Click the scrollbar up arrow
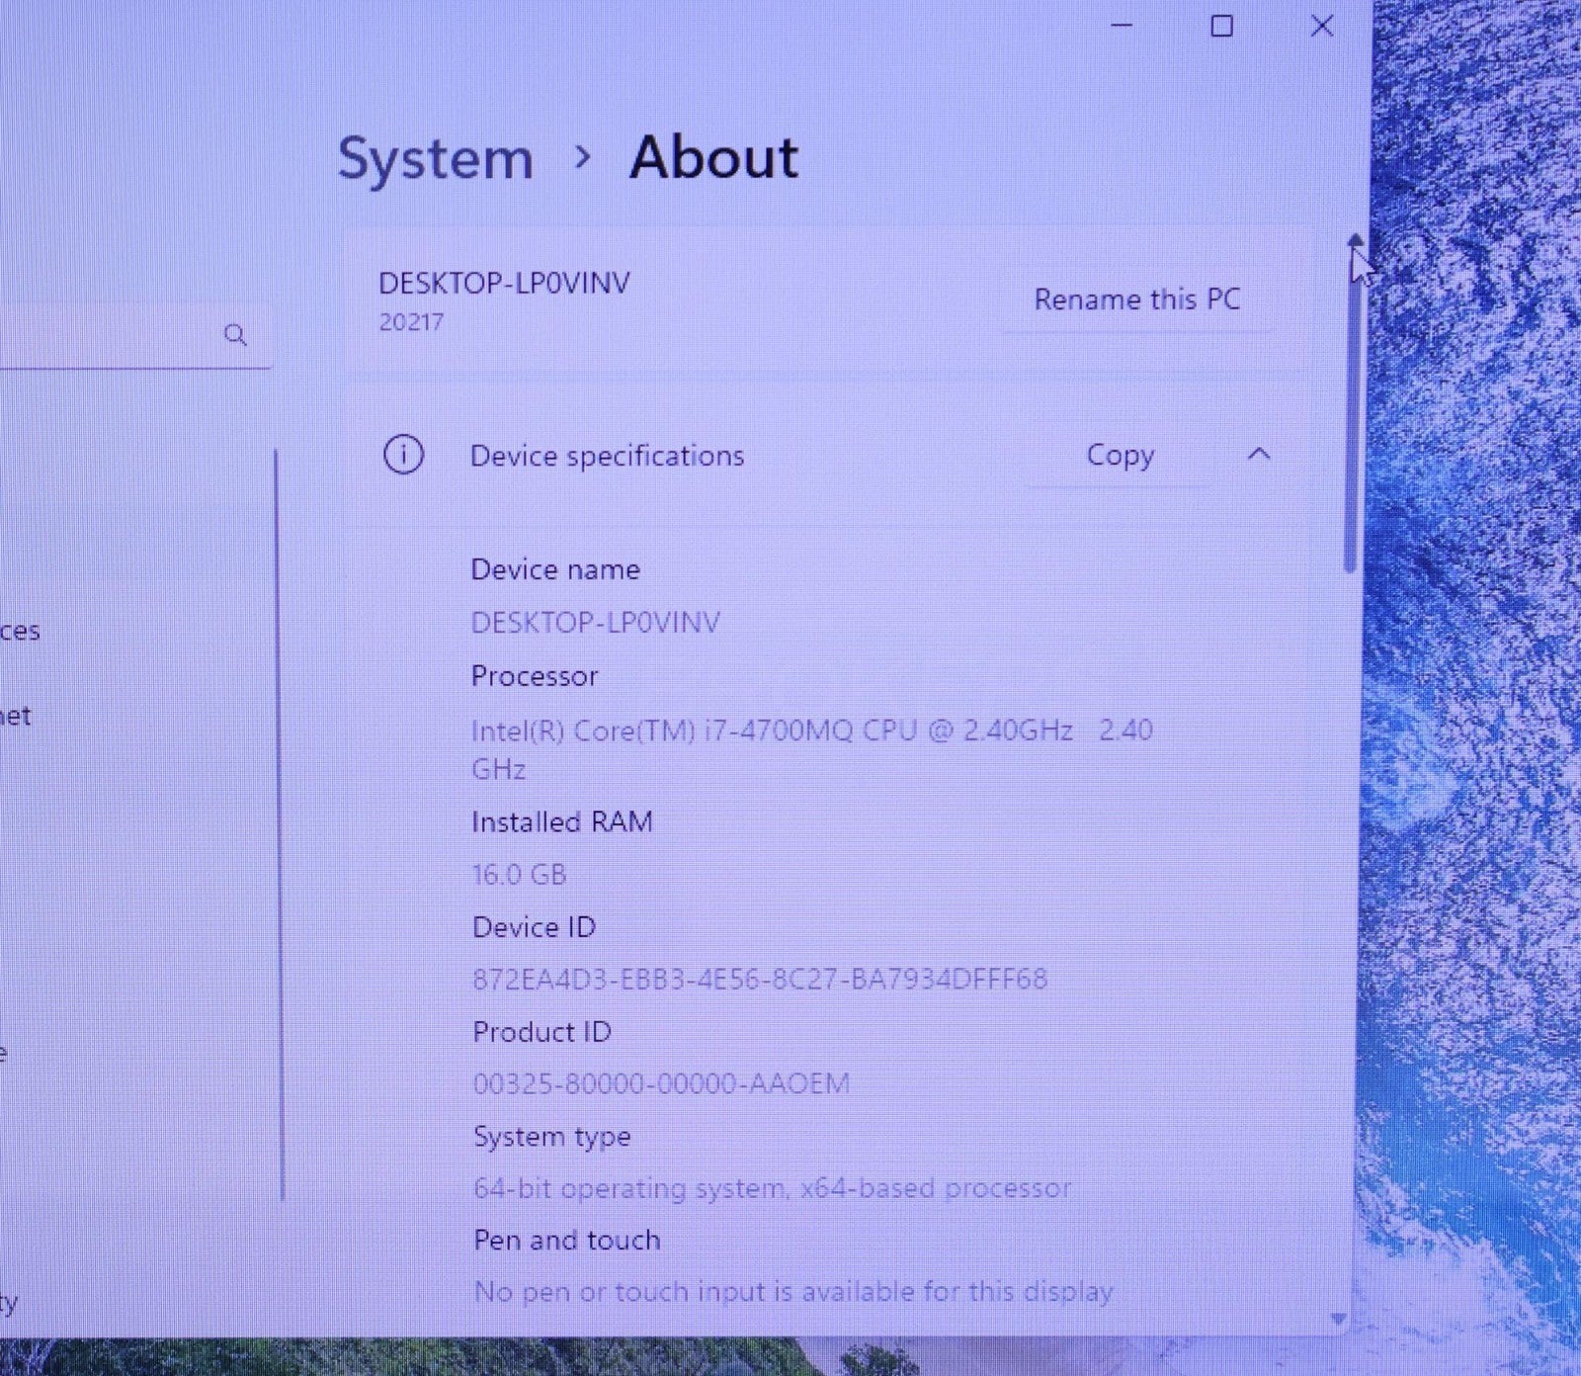The width and height of the screenshot is (1581, 1376). [1356, 240]
